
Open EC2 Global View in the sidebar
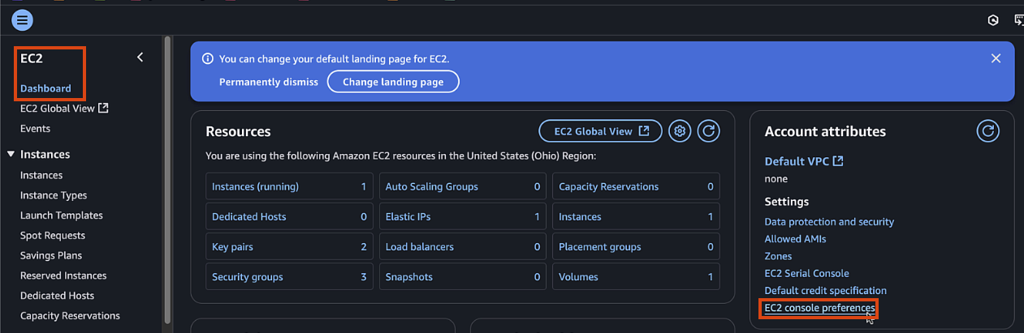(64, 109)
